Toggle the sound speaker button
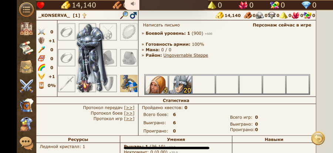 133,4
